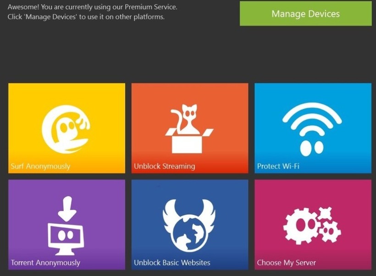Click the 'Unblock Streaming' label
The height and width of the screenshot is (276, 376).
click(x=164, y=166)
